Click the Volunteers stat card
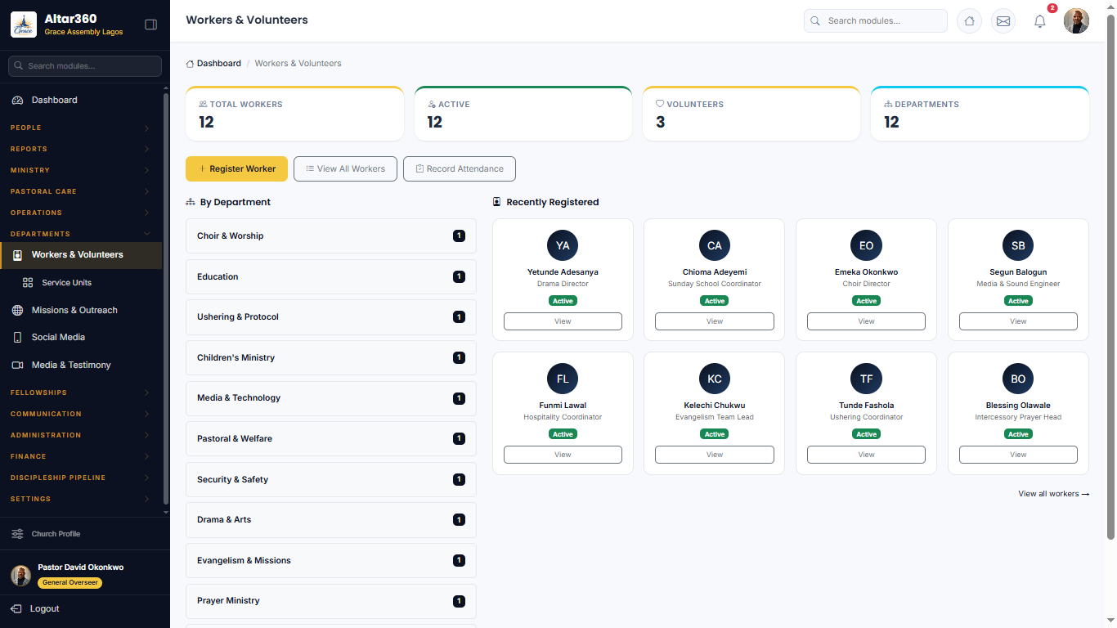 point(751,114)
